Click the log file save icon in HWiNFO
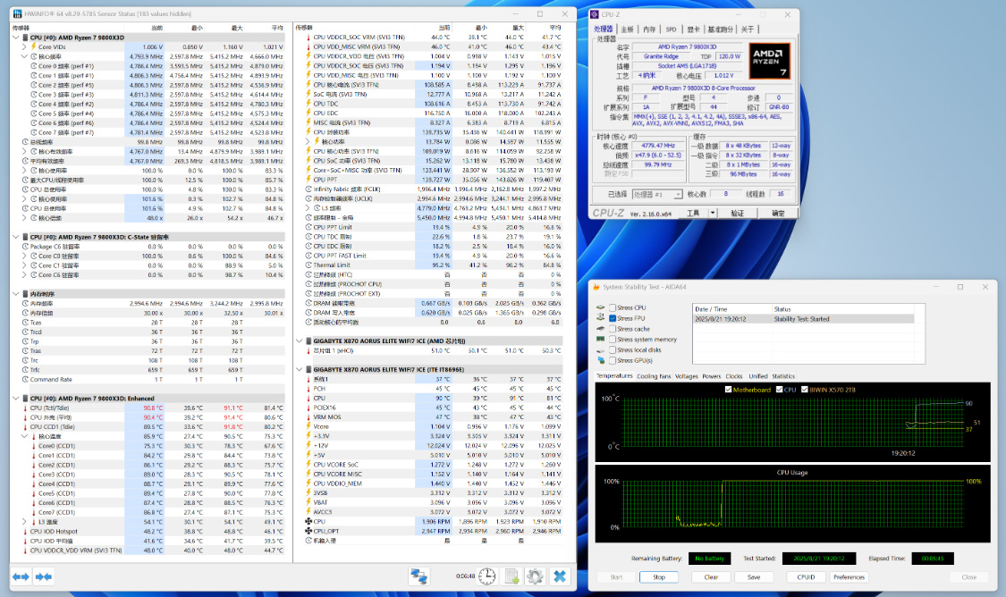The width and height of the screenshot is (1006, 597). click(x=512, y=576)
